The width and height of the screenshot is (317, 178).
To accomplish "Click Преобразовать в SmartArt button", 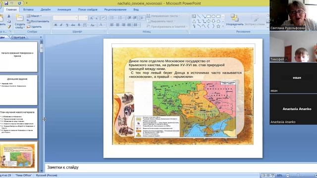I will click(x=166, y=26).
